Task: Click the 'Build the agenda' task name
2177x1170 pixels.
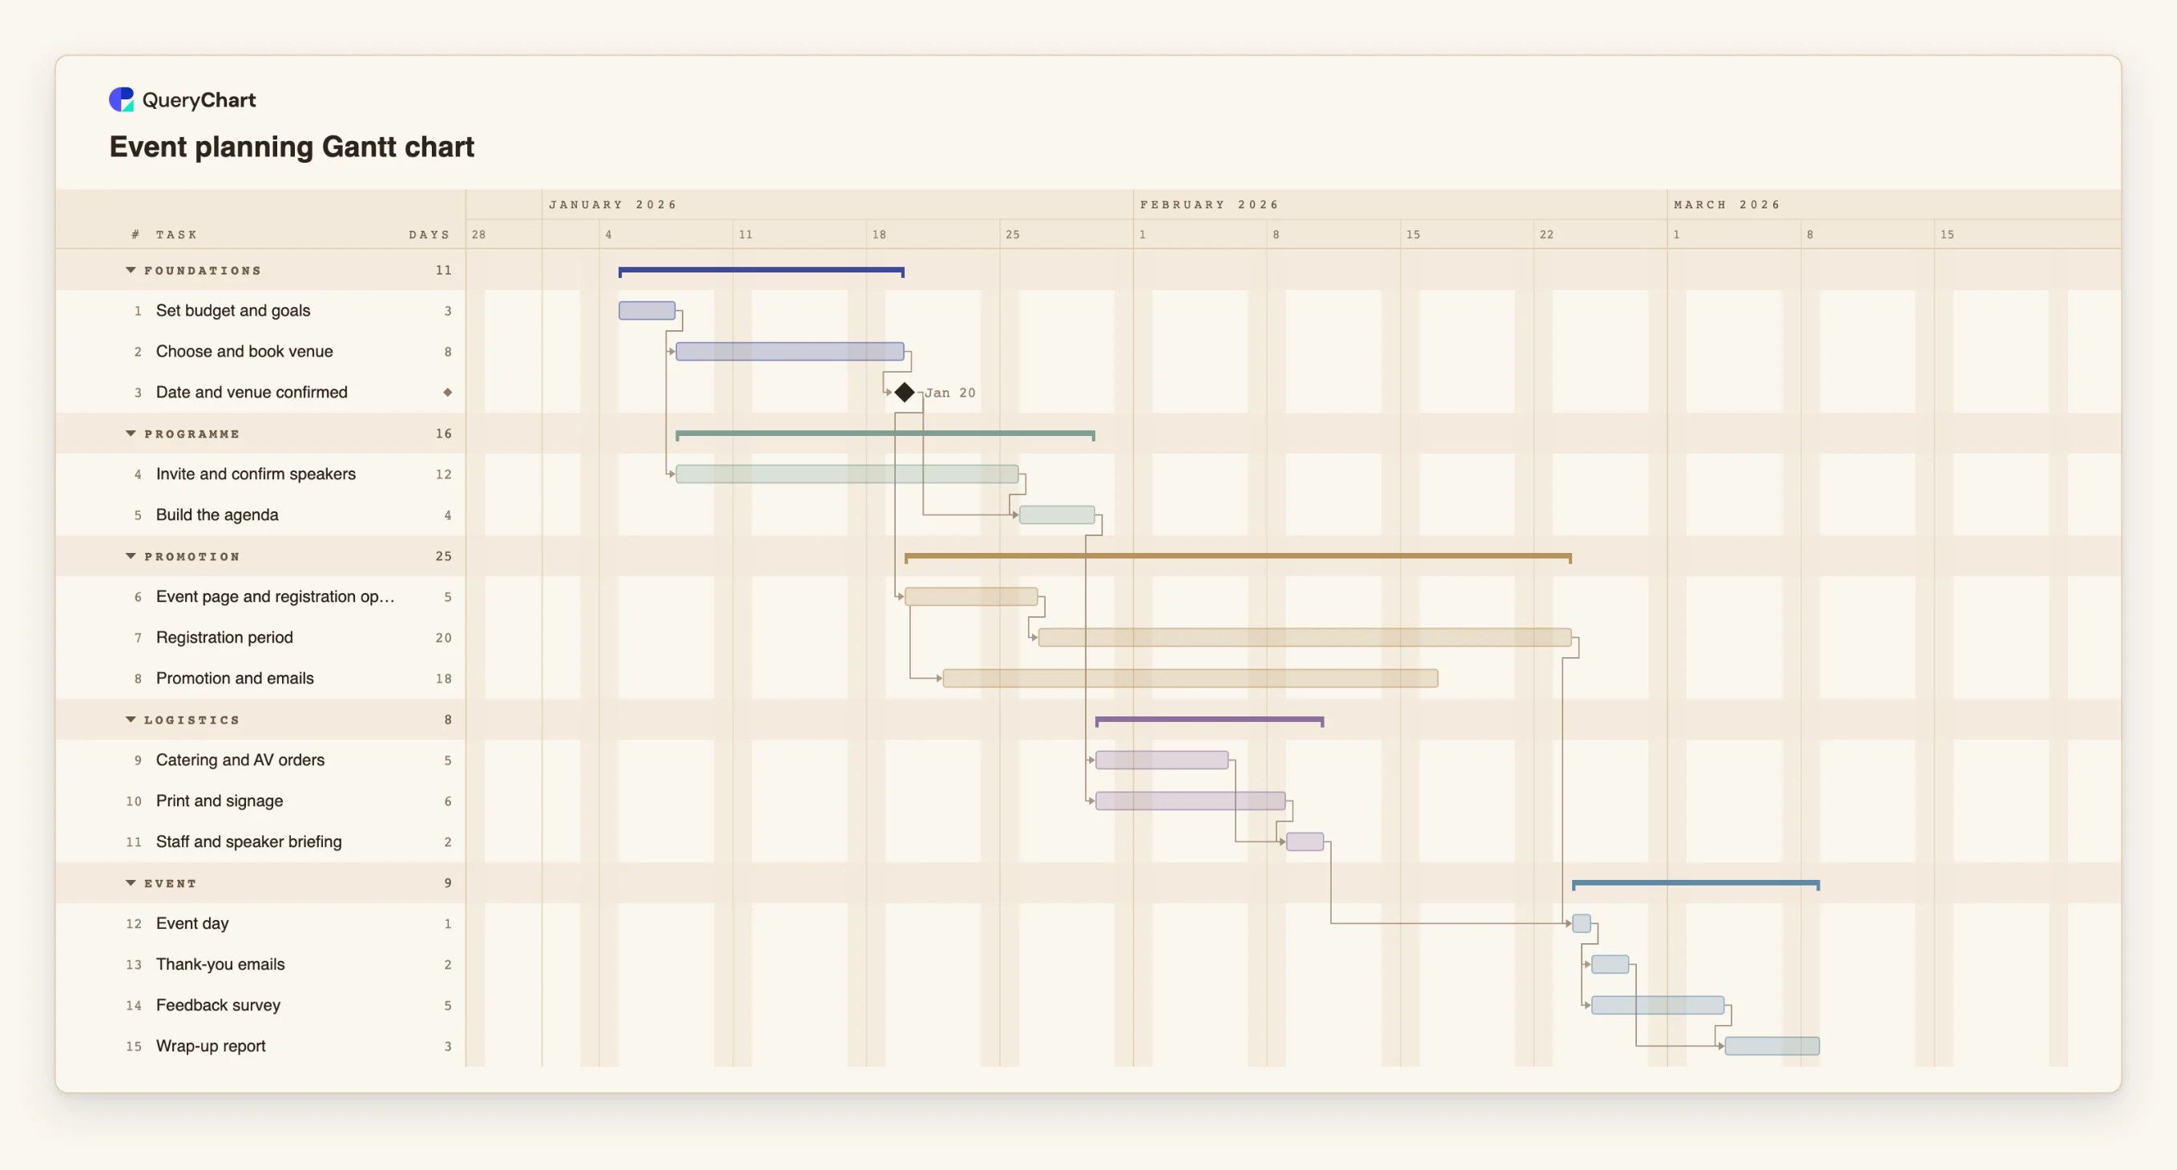Action: point(217,514)
